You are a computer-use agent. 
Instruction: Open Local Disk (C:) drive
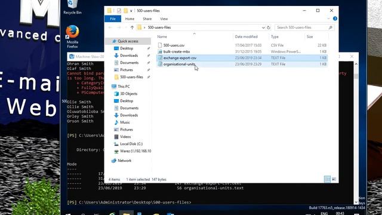click(x=131, y=144)
